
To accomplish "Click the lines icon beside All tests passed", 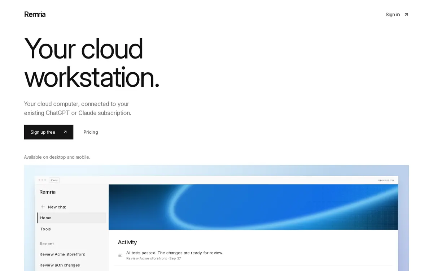I will point(120,255).
